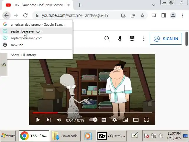Toggle closed captions CC

click(x=104, y=120)
